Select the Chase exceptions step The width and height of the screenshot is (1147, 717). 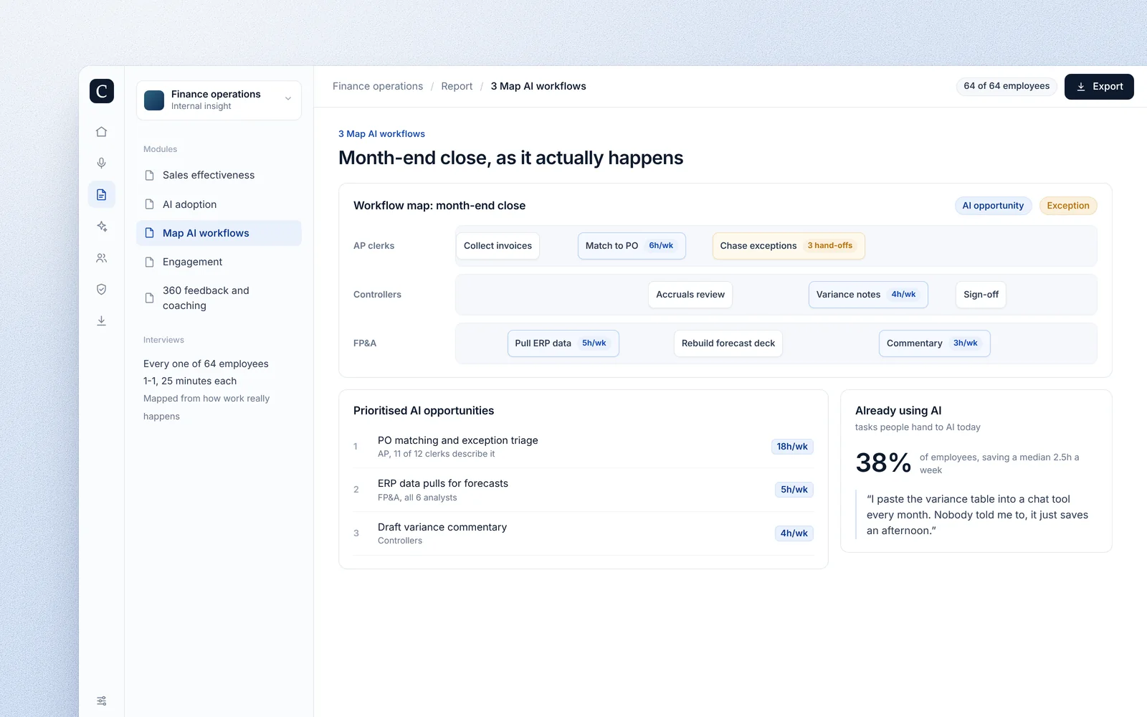tap(789, 246)
